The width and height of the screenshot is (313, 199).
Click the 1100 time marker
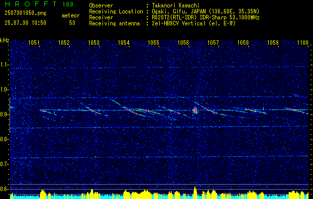click(x=303, y=42)
